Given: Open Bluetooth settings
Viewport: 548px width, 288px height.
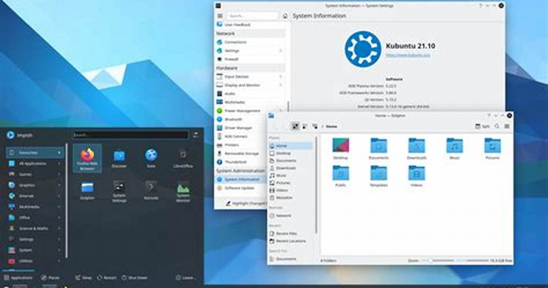Looking at the screenshot, I should 241,119.
